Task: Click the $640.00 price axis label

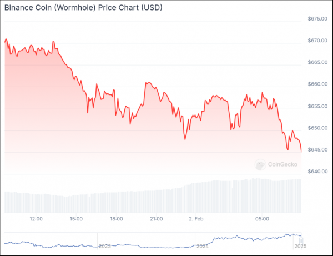Action: tap(317, 172)
